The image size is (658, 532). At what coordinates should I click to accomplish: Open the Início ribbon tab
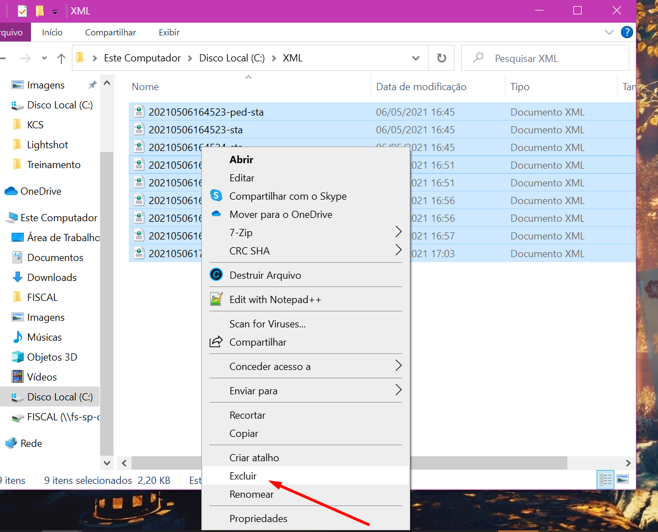52,32
